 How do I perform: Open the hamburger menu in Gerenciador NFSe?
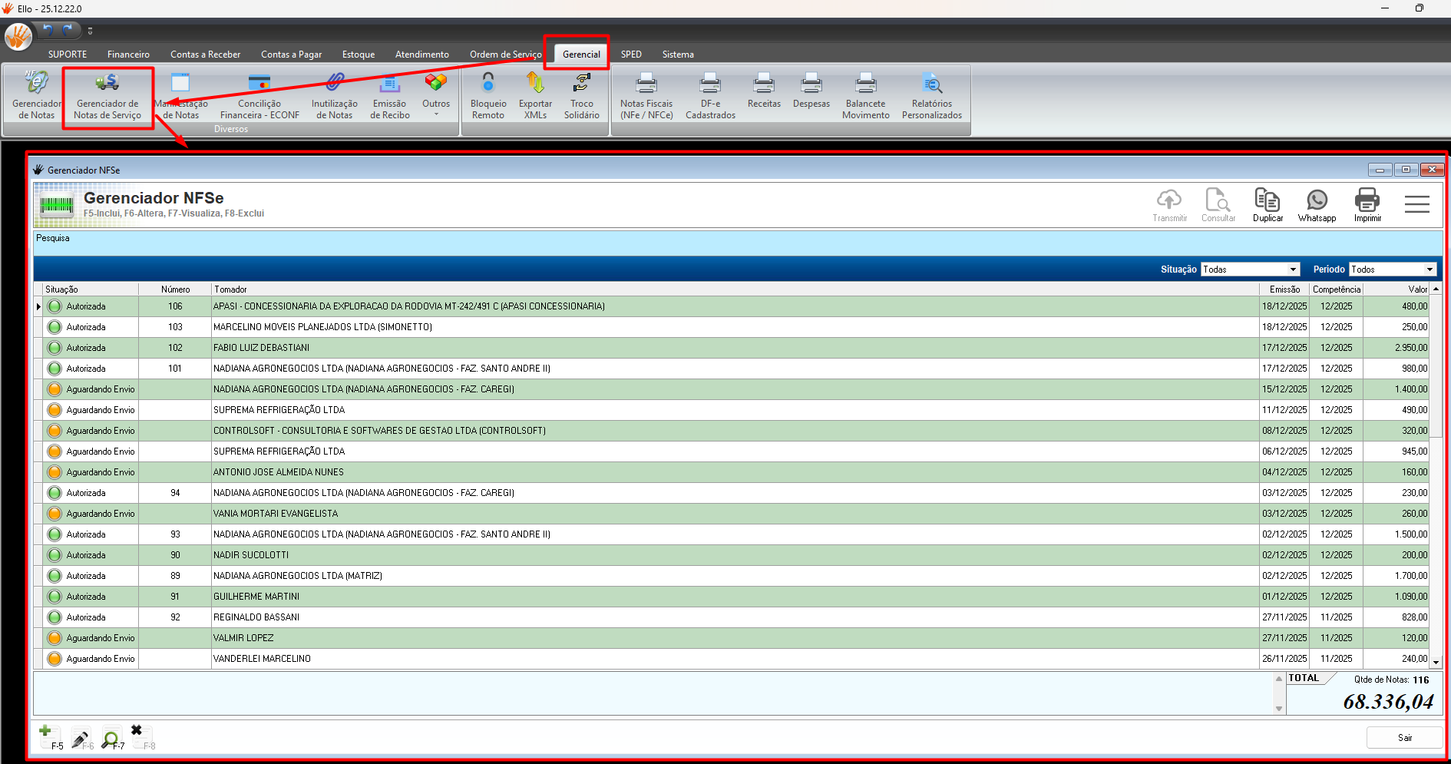tap(1416, 204)
